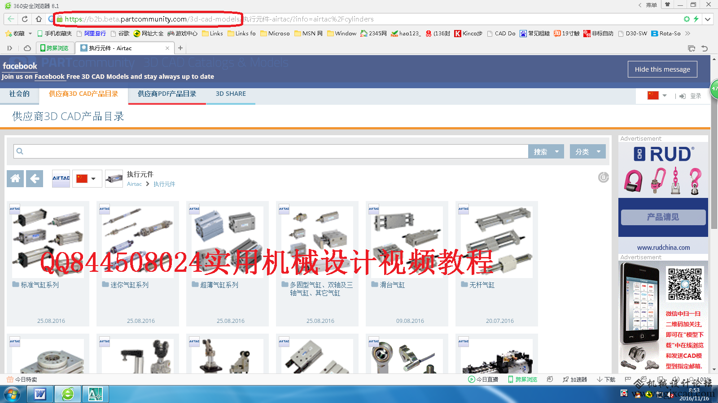Click 下载 in status bar
This screenshot has width=718, height=403.
[606, 379]
